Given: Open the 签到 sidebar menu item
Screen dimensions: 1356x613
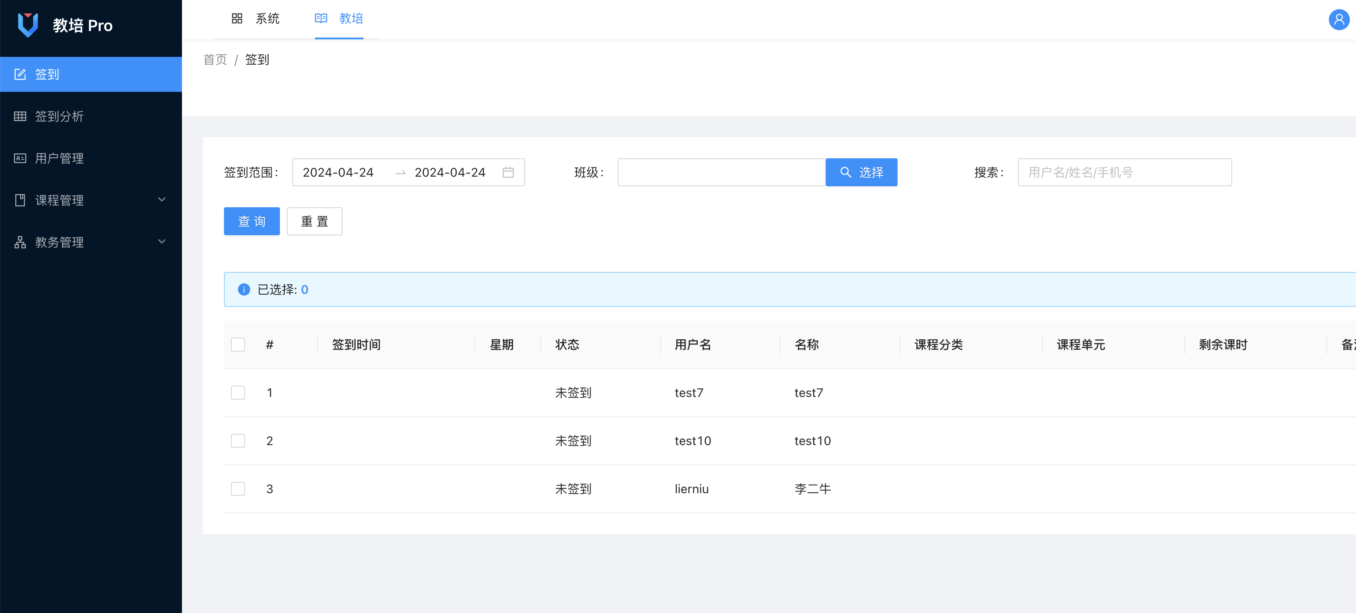Looking at the screenshot, I should tap(91, 74).
